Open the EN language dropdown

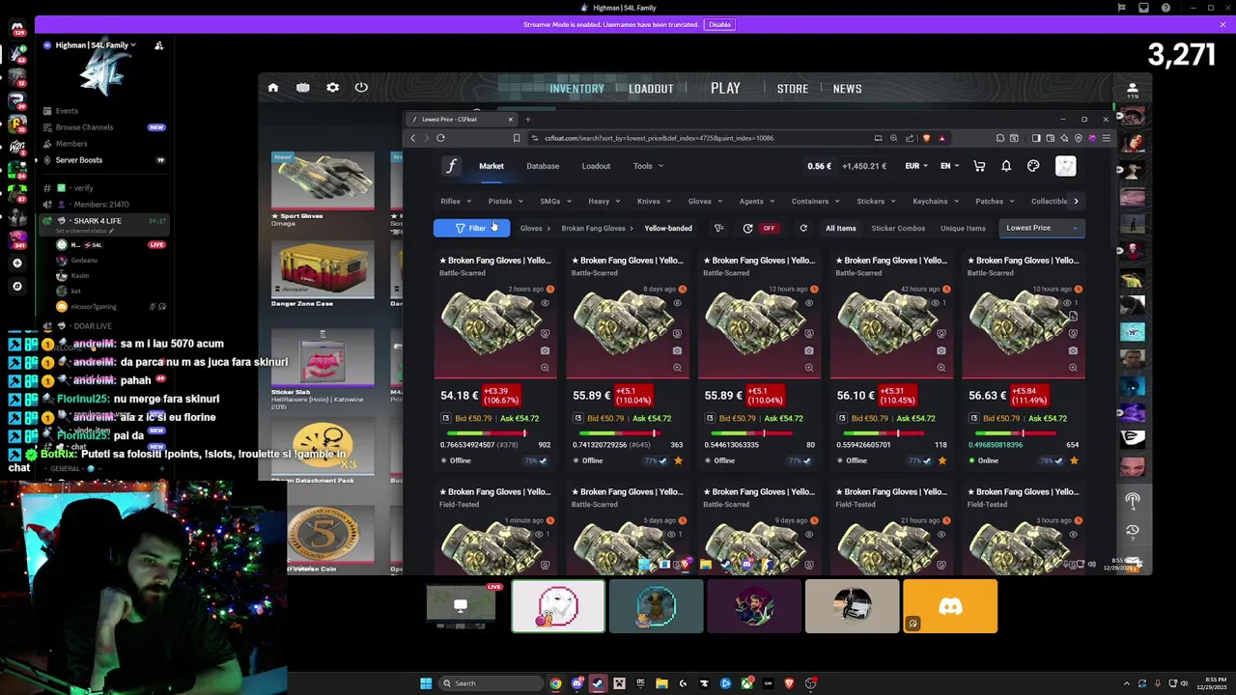(x=950, y=166)
